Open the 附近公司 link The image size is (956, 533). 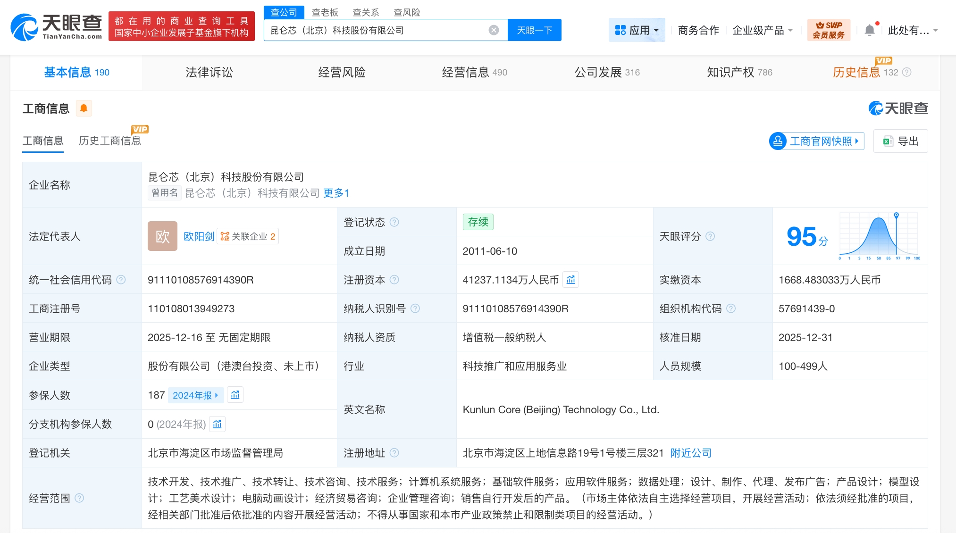click(690, 453)
